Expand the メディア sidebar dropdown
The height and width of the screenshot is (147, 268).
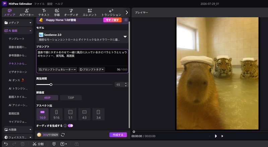pos(18,22)
